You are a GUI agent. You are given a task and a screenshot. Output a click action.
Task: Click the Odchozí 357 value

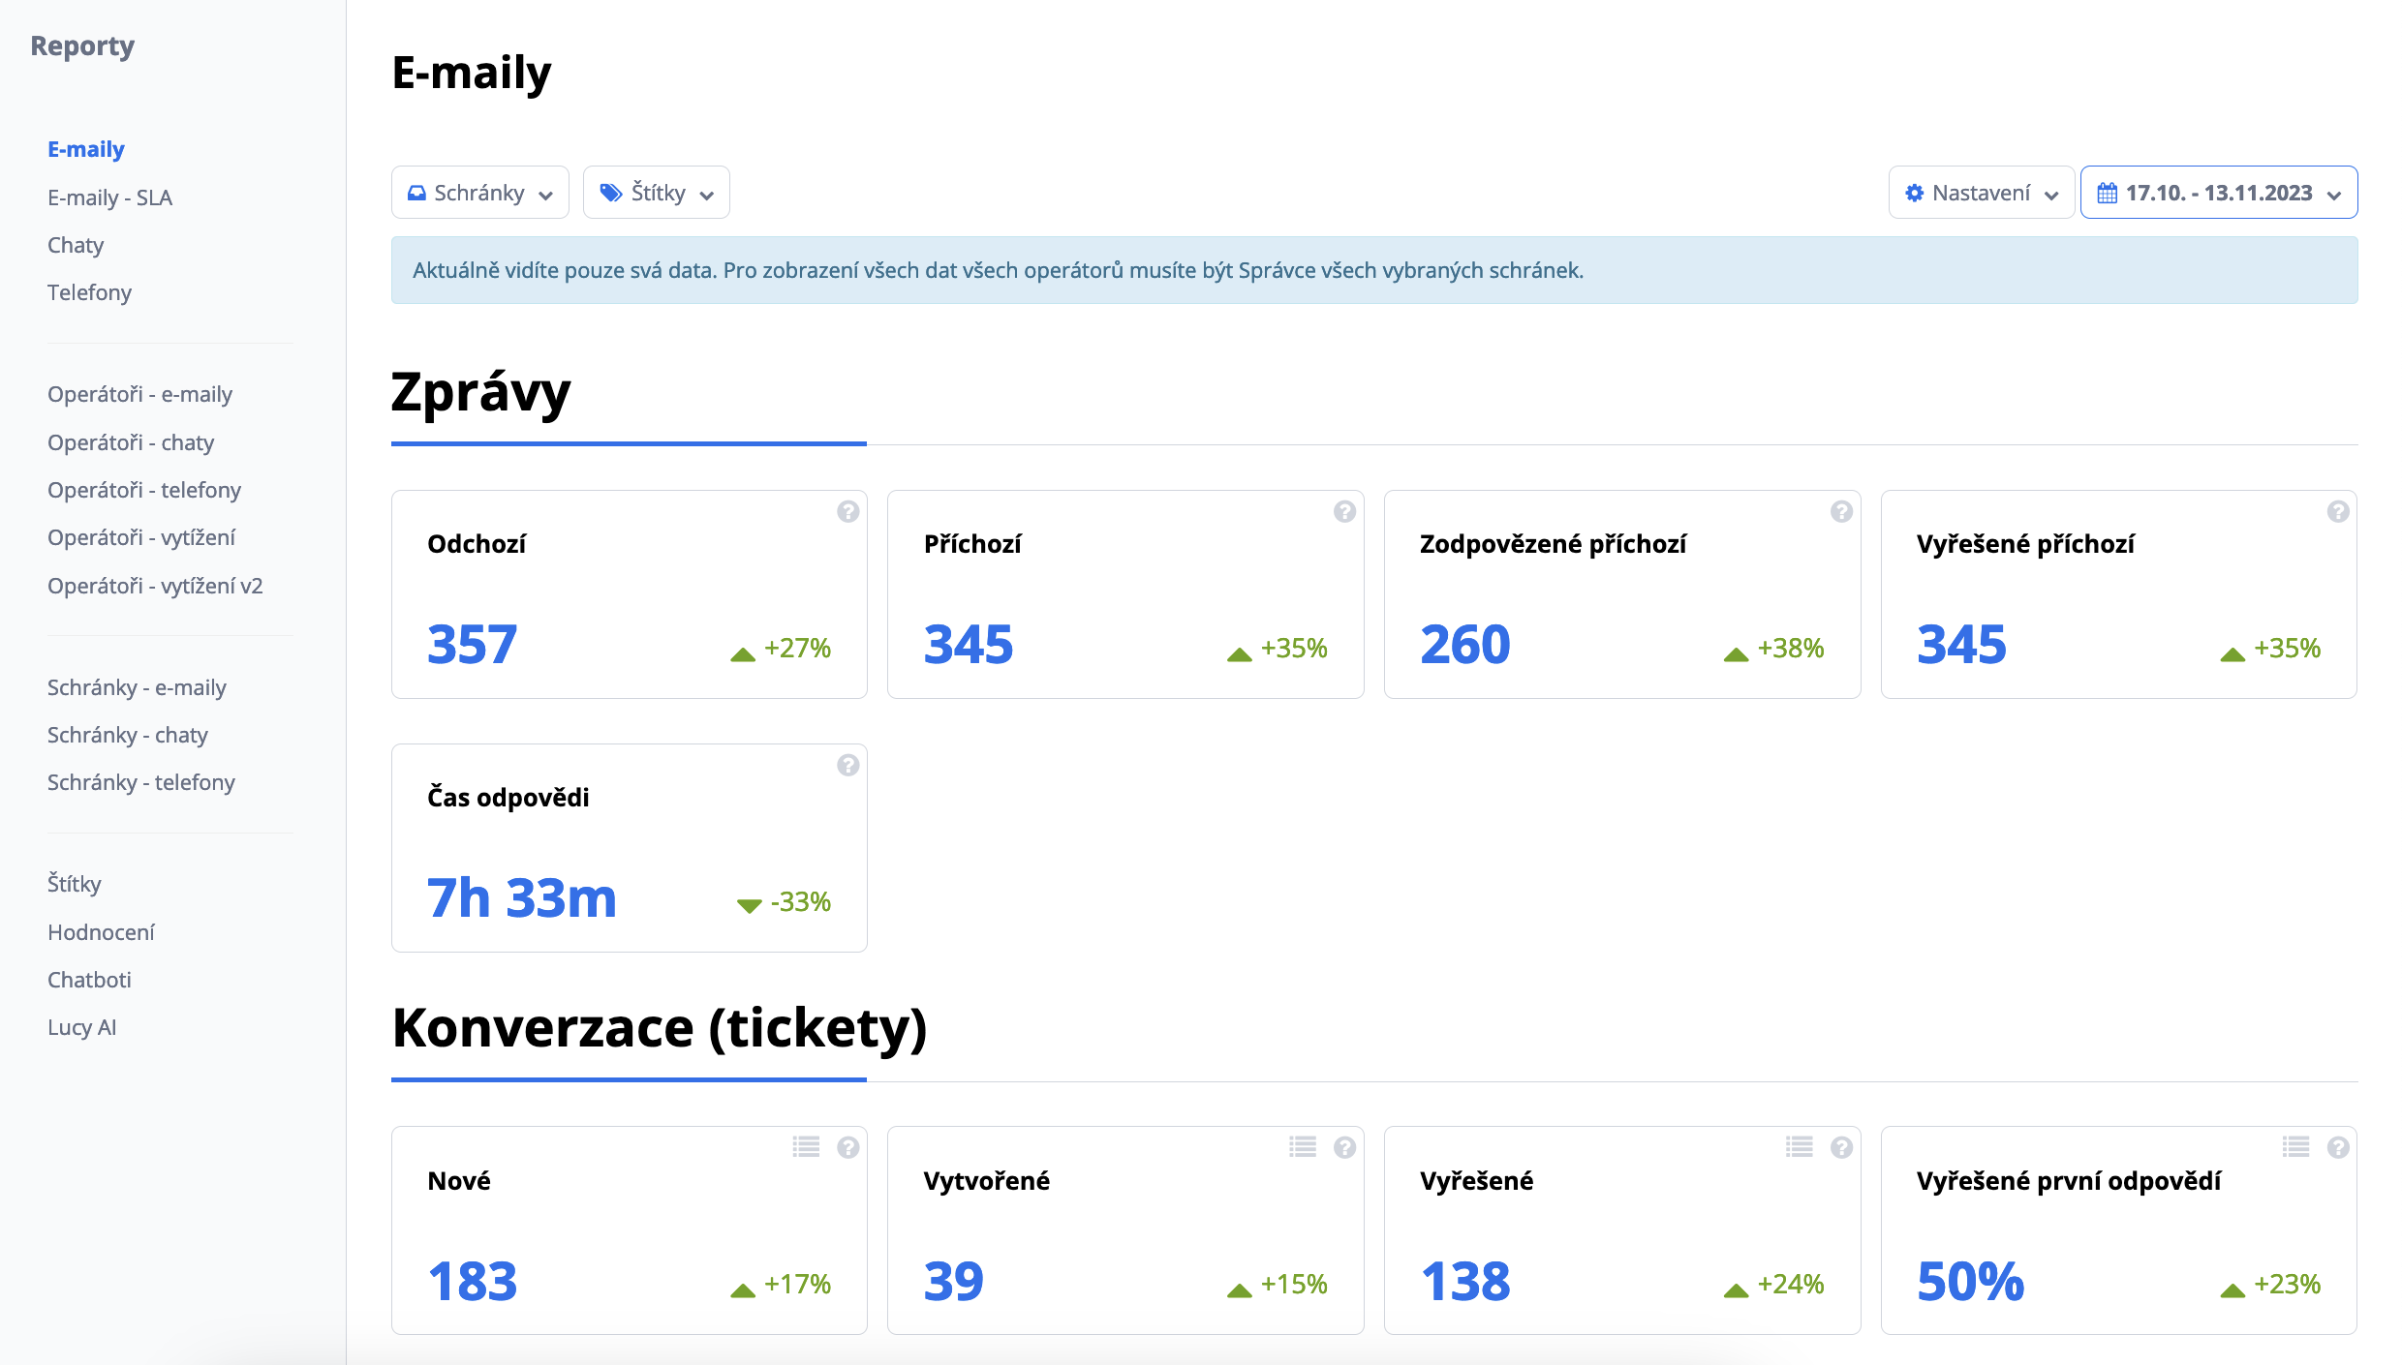473,645
